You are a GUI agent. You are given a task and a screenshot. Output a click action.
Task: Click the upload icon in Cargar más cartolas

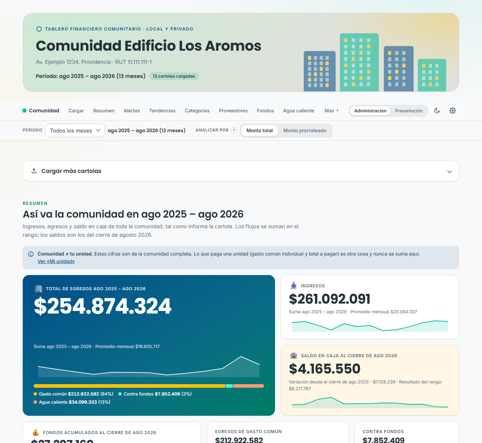point(34,171)
